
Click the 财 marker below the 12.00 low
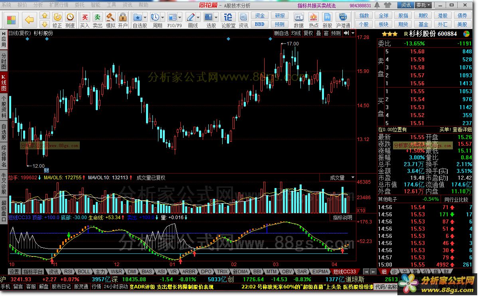(46, 171)
